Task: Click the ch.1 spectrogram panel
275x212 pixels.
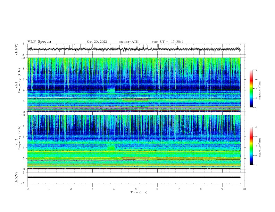Action: (134, 85)
